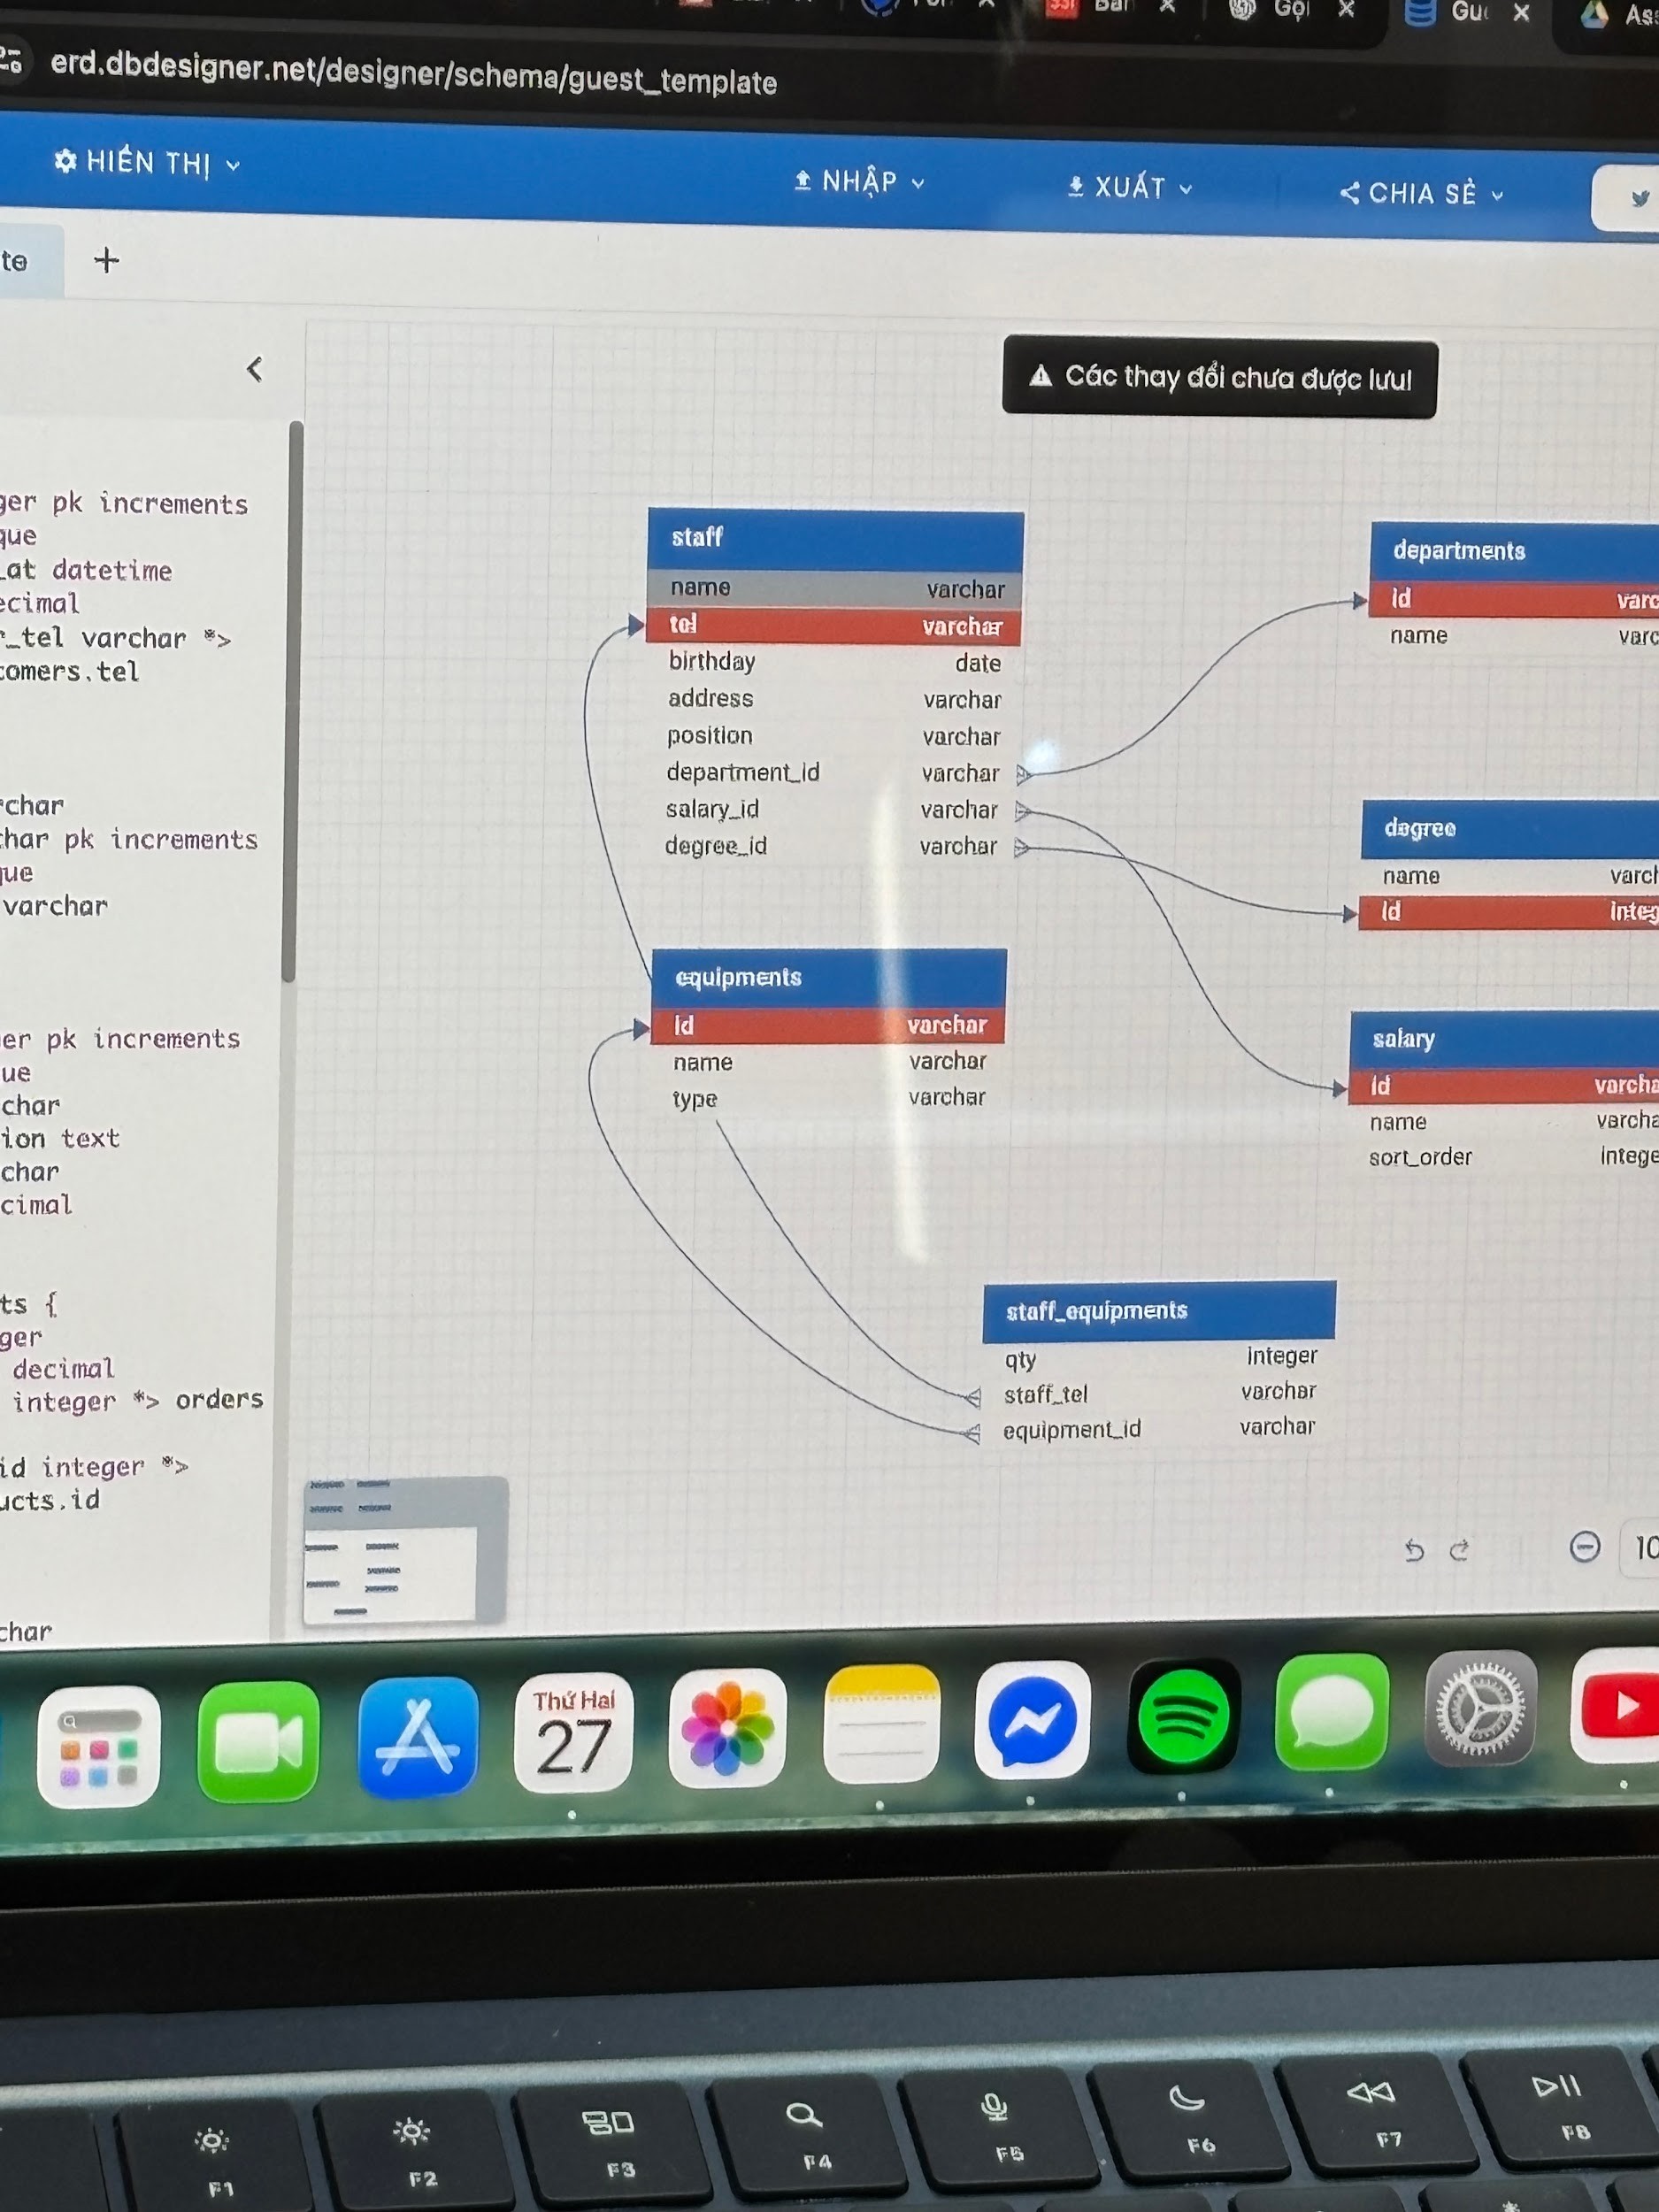Click the Twitter bird icon button

(x=1638, y=198)
